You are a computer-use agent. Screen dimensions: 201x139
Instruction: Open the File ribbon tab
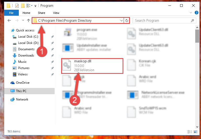coord(11,13)
